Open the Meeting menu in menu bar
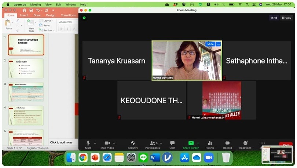The height and width of the screenshot is (168, 297). (36, 4)
